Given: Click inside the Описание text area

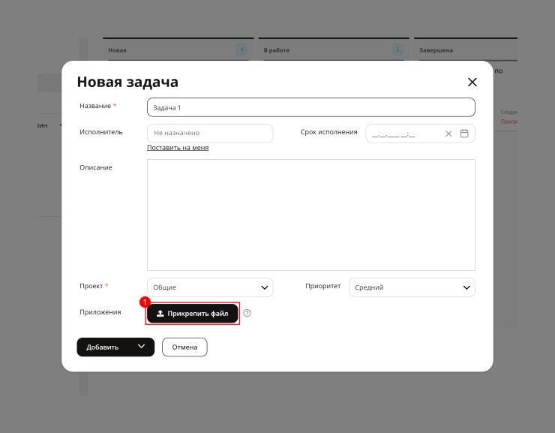Looking at the screenshot, I should (x=310, y=215).
